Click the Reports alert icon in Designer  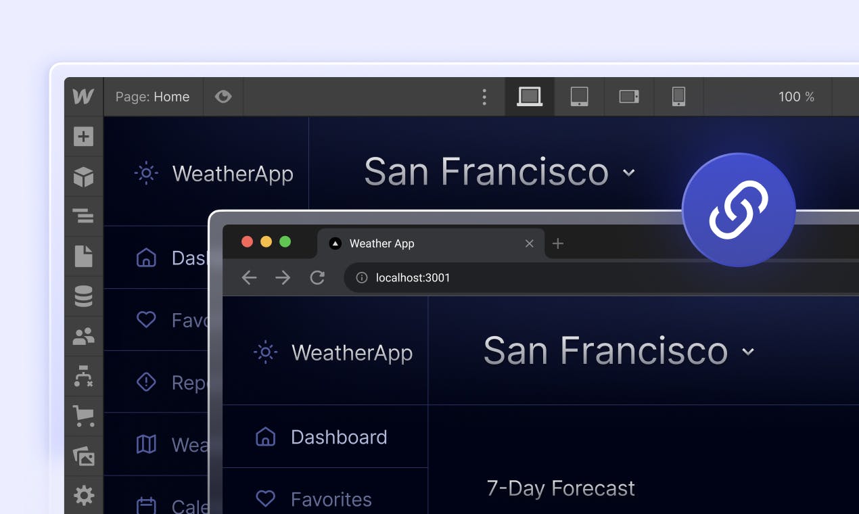146,382
